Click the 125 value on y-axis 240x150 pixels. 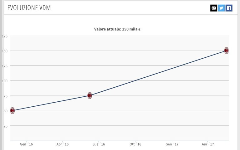tap(5, 66)
